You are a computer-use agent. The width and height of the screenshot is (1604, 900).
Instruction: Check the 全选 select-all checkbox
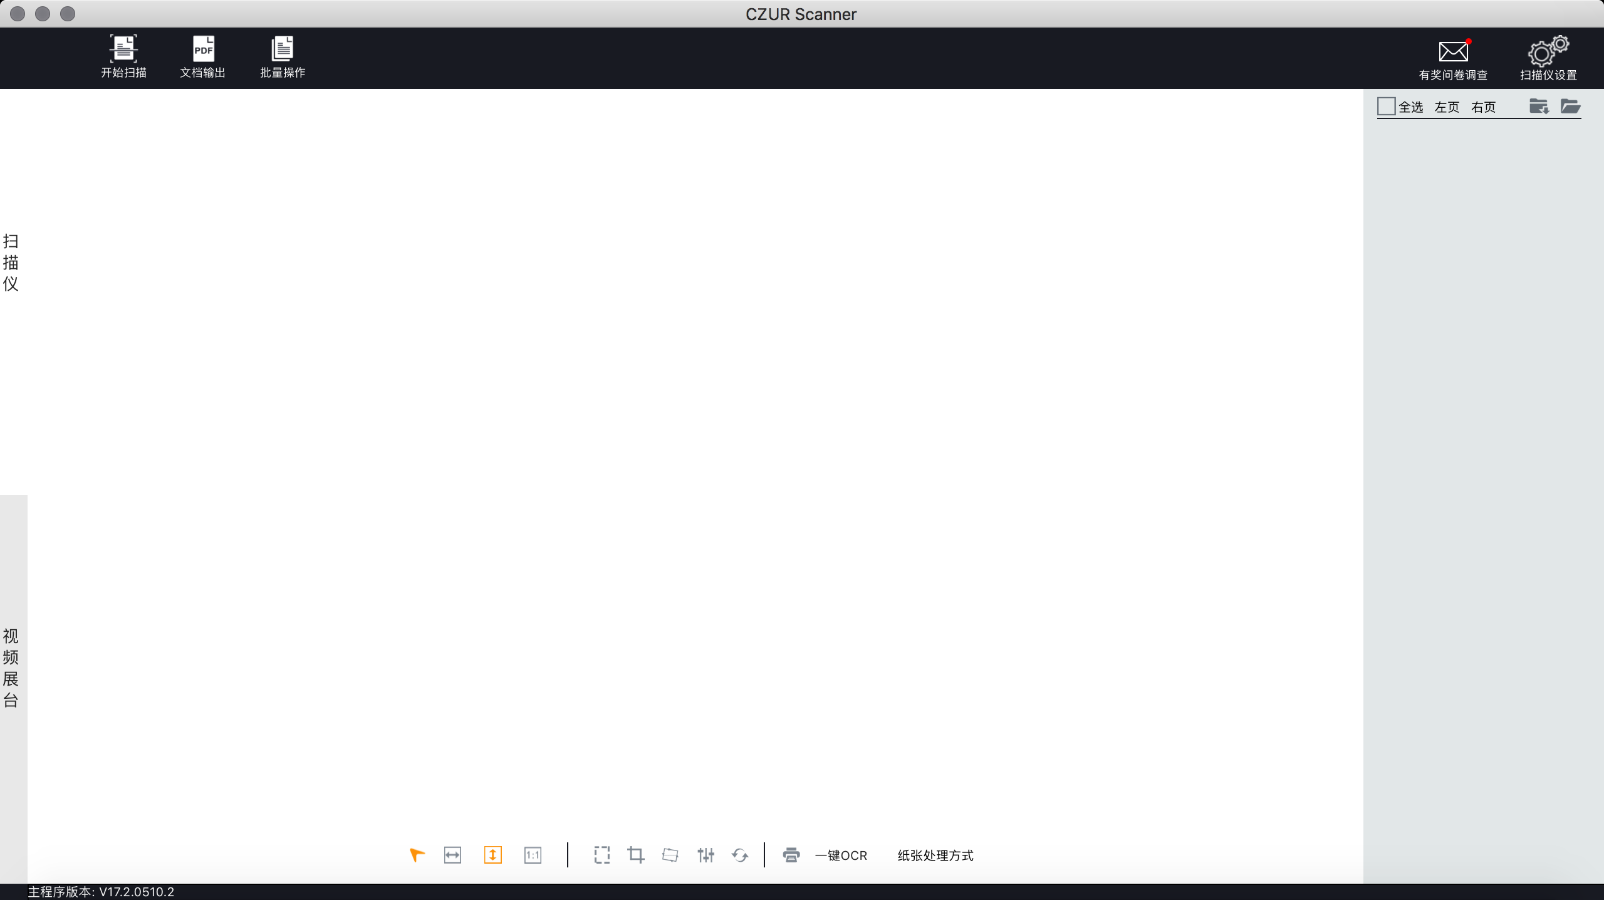point(1386,107)
